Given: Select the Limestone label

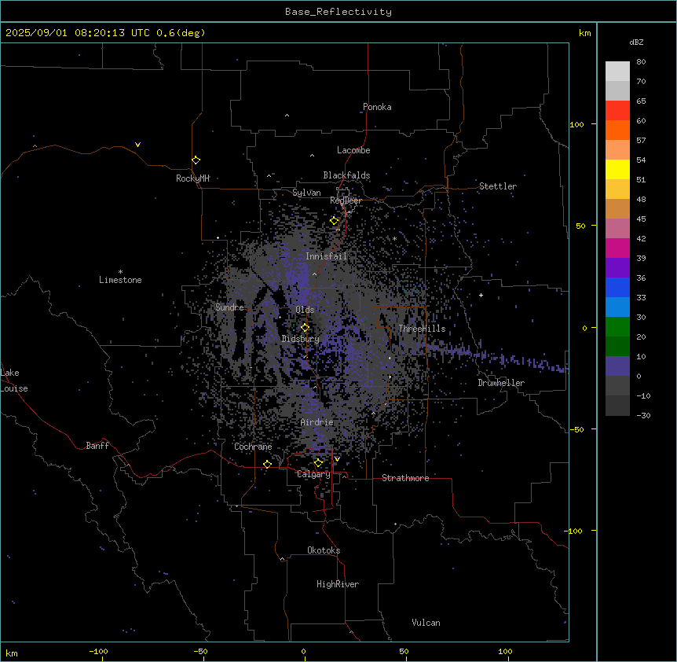Looking at the screenshot, I should point(120,280).
